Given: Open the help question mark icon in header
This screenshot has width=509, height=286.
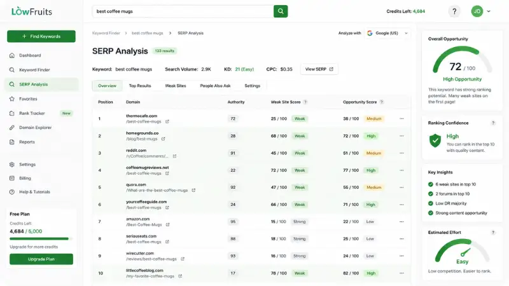Looking at the screenshot, I should point(454,11).
